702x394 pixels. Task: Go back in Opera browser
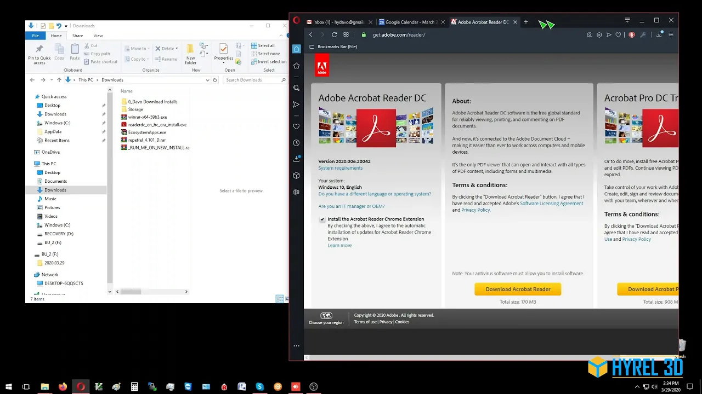(310, 34)
